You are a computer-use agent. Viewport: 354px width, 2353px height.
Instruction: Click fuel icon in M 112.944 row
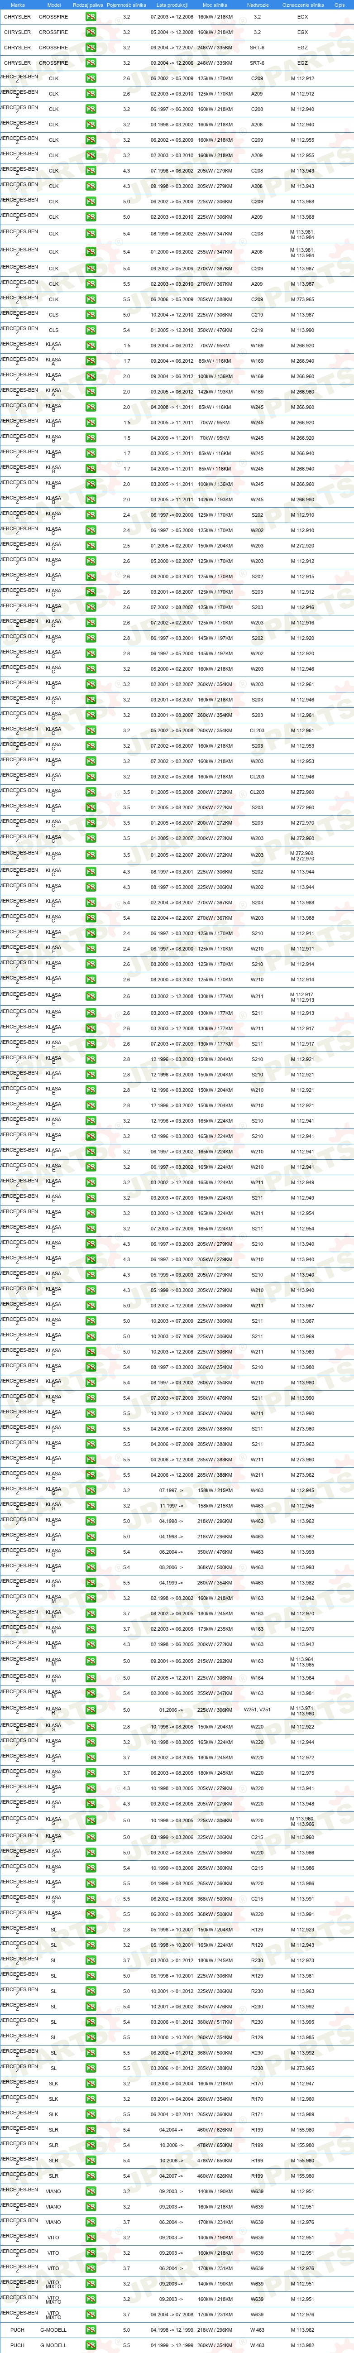coord(91,1742)
